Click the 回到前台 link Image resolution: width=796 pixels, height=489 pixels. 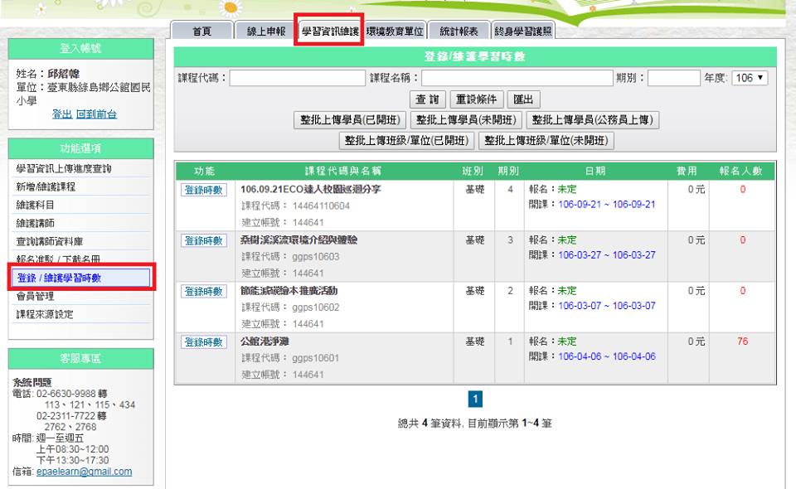click(96, 114)
